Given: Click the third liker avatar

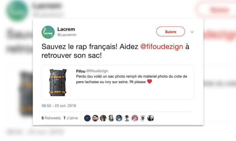Looking at the screenshot, I should 103,118.
